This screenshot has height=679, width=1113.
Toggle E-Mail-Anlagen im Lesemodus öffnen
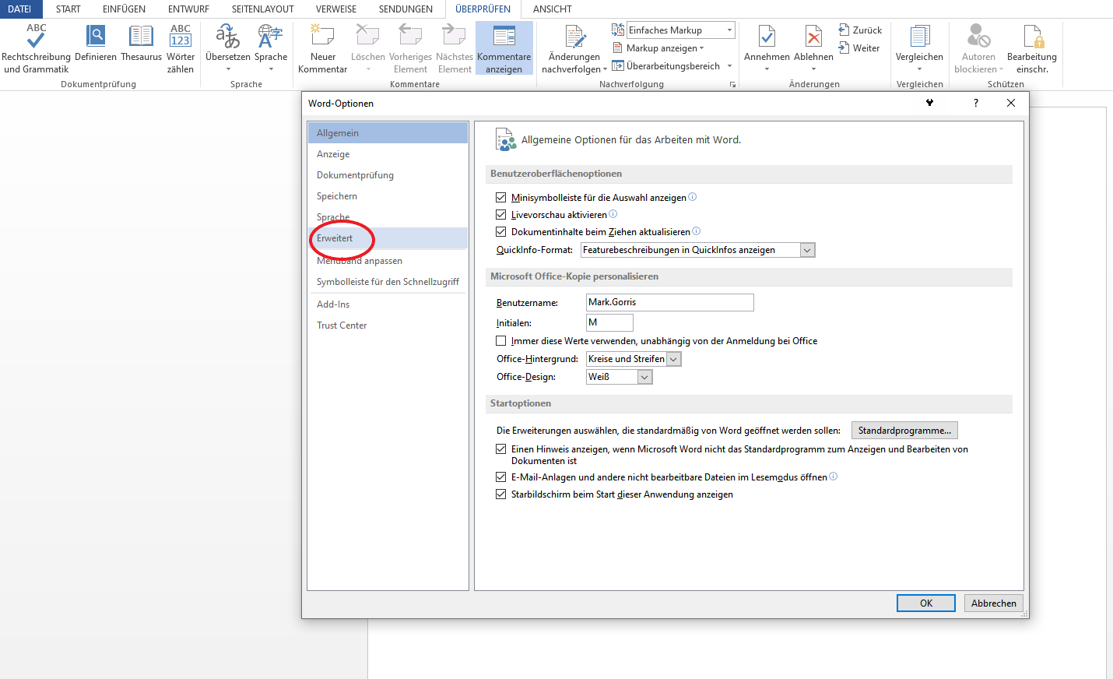(x=501, y=477)
